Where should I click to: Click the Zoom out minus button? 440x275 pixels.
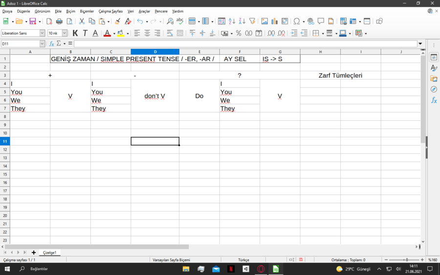pos(386,260)
